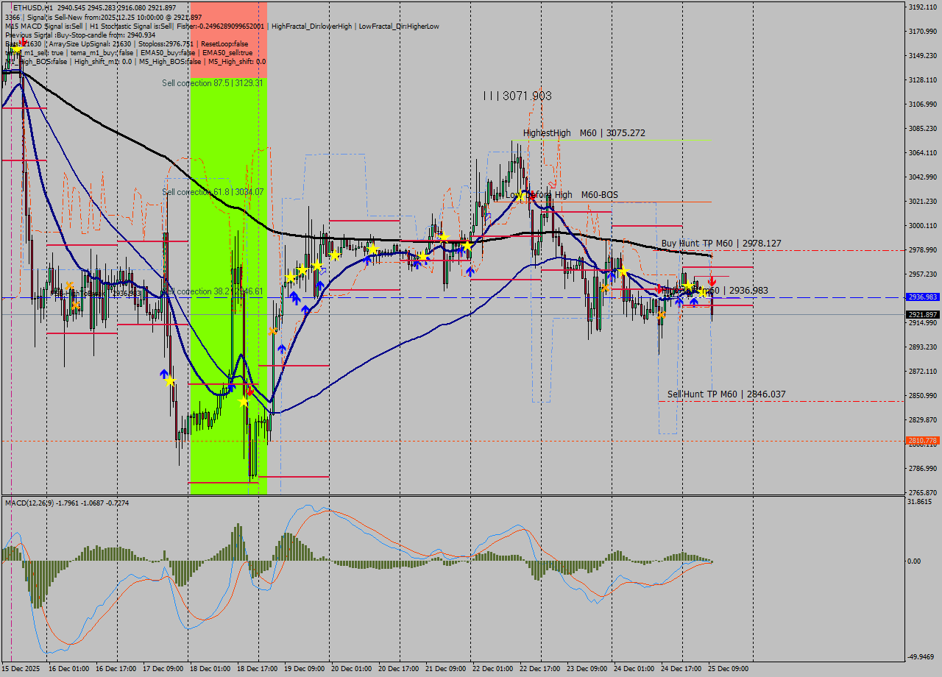Click the MACD(12,26,9) indicator label
This screenshot has width=942, height=677.
tap(33, 503)
